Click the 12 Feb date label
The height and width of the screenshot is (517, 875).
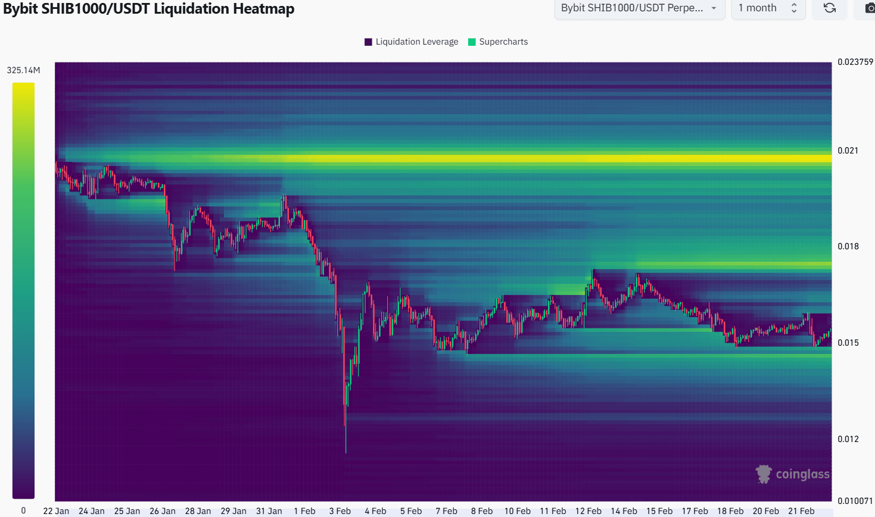(x=588, y=511)
